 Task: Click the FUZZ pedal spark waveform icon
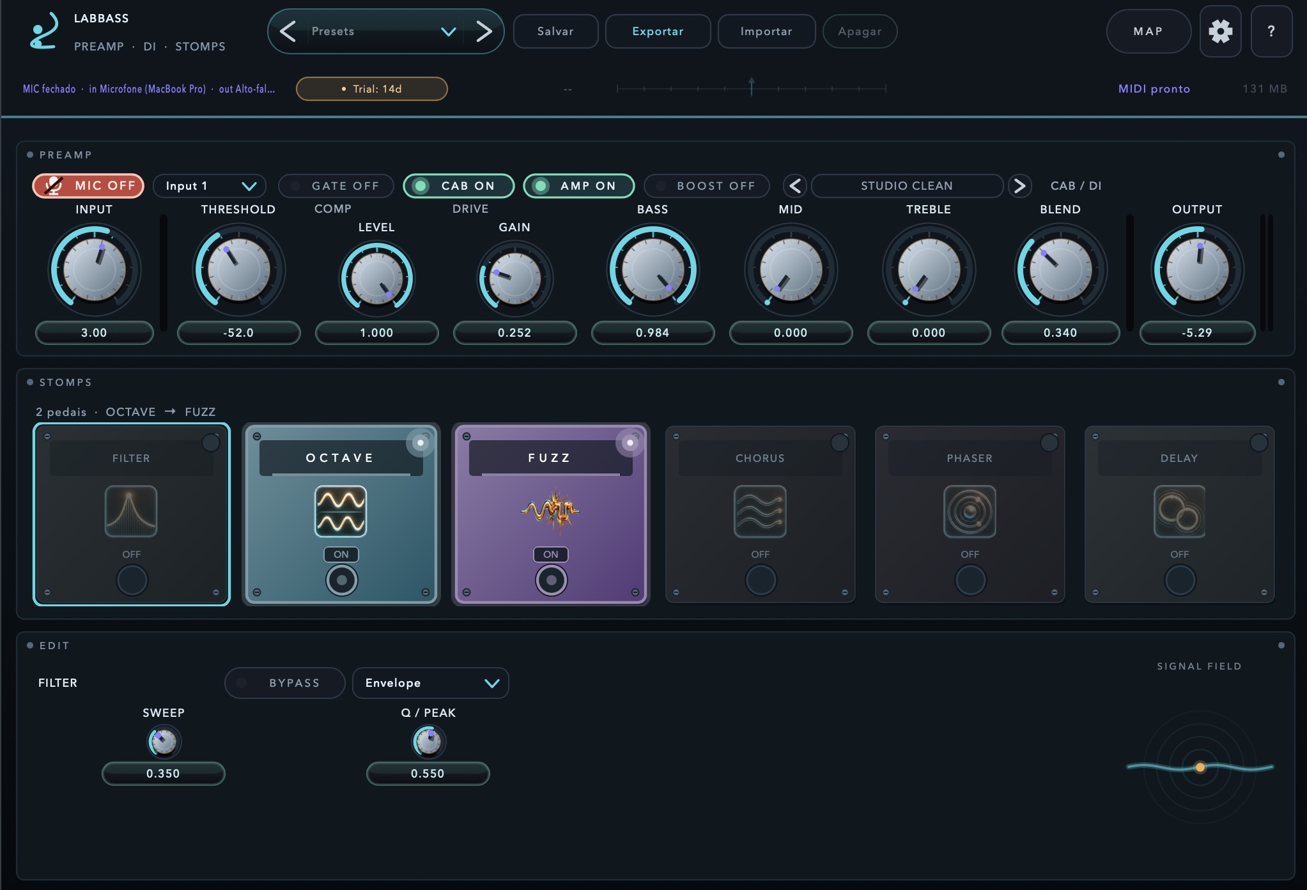click(x=550, y=510)
